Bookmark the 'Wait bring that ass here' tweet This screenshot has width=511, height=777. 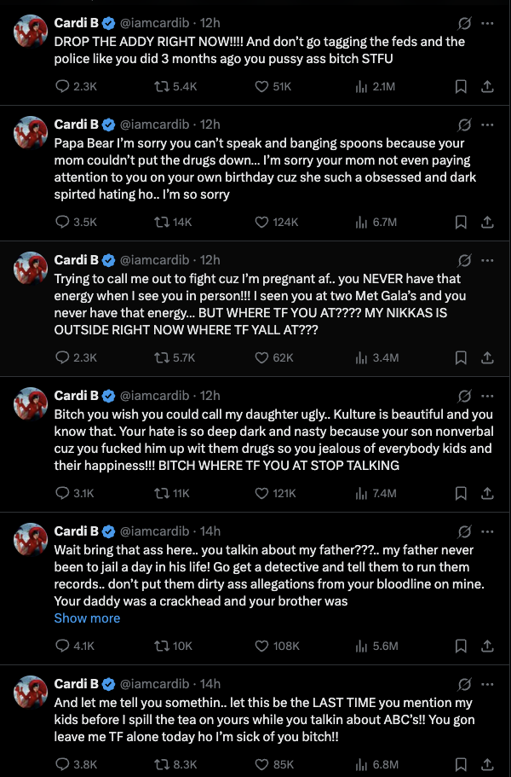pyautogui.click(x=460, y=646)
